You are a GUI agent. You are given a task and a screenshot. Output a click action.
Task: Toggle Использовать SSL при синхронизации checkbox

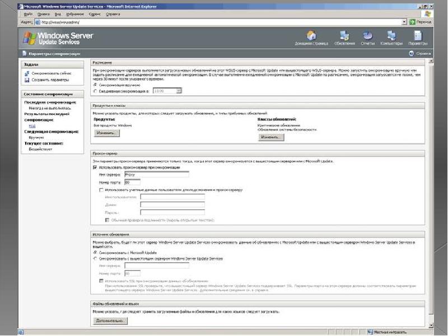coord(101,281)
